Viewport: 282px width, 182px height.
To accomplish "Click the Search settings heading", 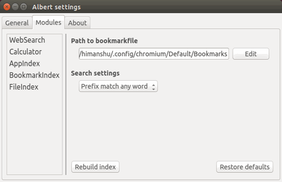I will (x=95, y=73).
